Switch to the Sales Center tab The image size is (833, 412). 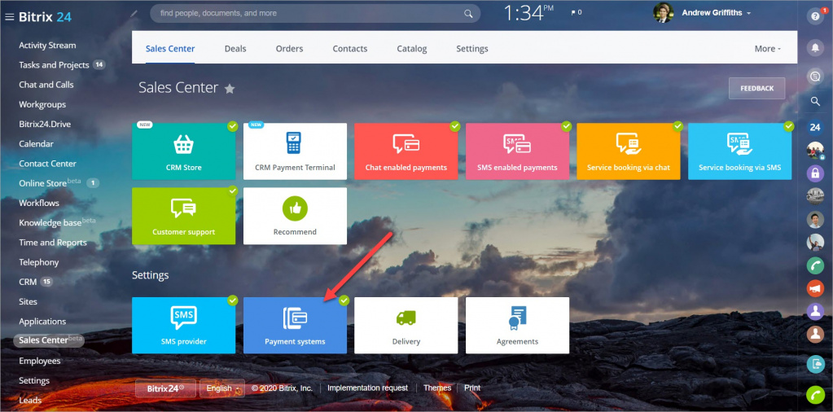point(170,49)
